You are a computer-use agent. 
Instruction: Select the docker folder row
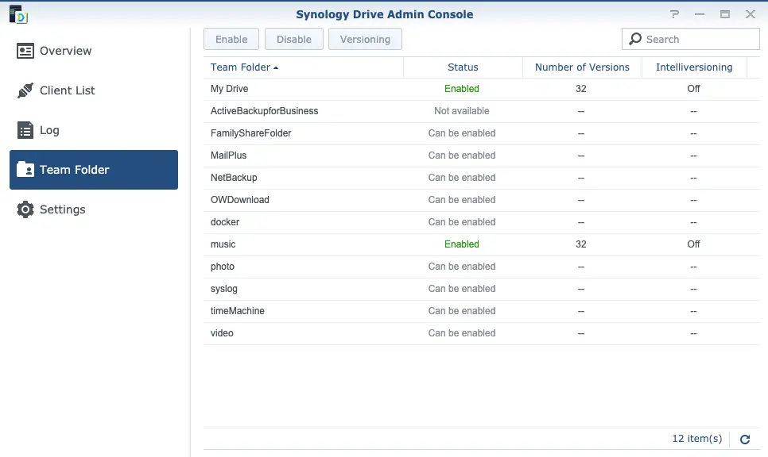pyautogui.click(x=482, y=222)
